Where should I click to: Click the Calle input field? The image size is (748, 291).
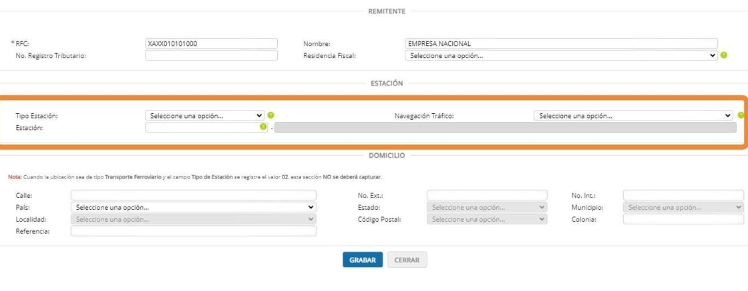tap(193, 195)
